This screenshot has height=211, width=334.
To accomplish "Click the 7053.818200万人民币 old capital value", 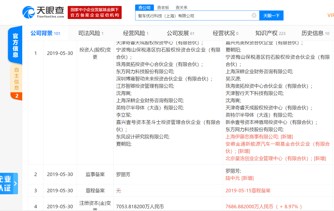I will click(140, 207).
